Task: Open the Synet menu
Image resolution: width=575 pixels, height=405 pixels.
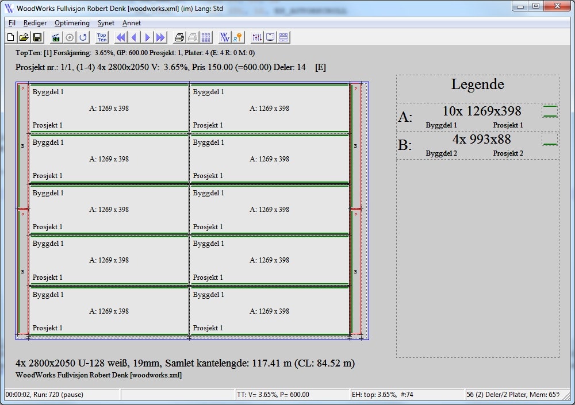Action: click(106, 23)
